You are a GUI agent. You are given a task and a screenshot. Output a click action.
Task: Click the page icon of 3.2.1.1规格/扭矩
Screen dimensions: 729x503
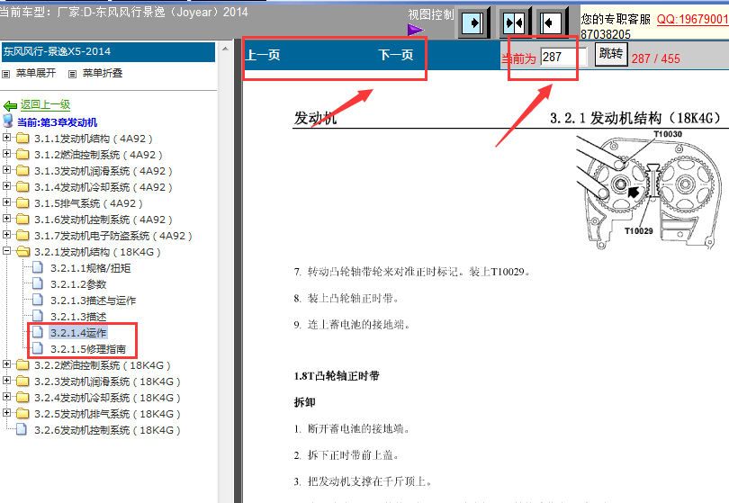[x=38, y=268]
